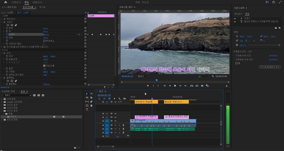The image size is (284, 151).
Task: Open the 맞추기 zoom level dropdown
Action: pos(142,76)
